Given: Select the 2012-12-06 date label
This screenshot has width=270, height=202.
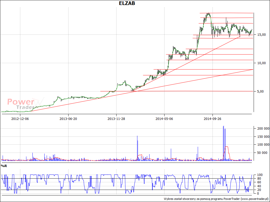Looking at the screenshot, I should [20, 119].
